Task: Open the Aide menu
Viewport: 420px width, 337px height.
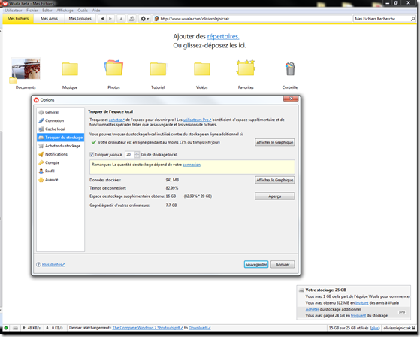Action: [x=96, y=11]
